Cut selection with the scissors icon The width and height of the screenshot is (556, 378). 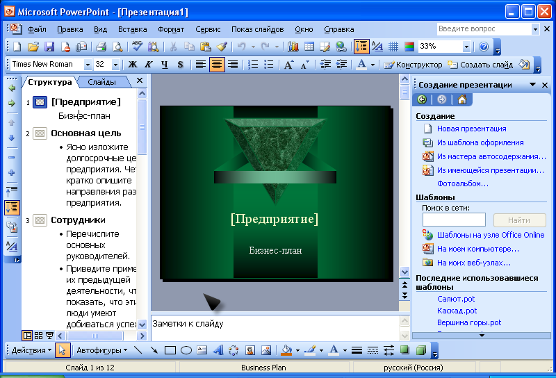click(x=173, y=47)
